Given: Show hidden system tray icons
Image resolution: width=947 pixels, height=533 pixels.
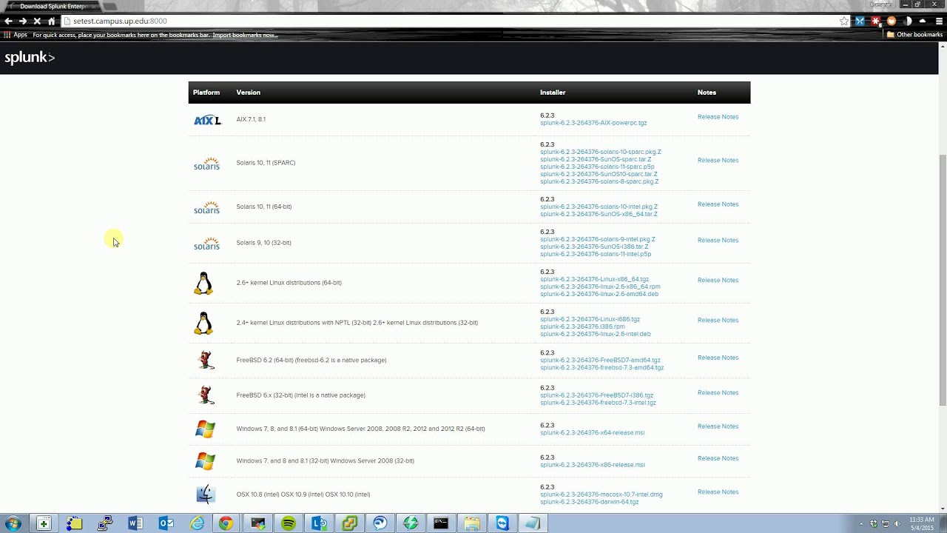Looking at the screenshot, I should (861, 524).
